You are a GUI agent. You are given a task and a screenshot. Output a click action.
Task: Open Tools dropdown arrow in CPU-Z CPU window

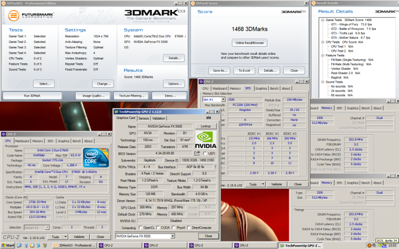(x=65, y=237)
